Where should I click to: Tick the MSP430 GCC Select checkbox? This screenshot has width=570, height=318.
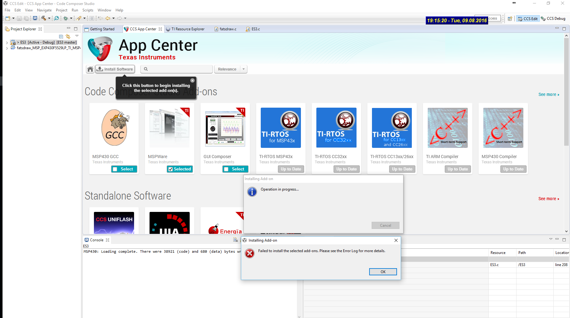(x=115, y=169)
